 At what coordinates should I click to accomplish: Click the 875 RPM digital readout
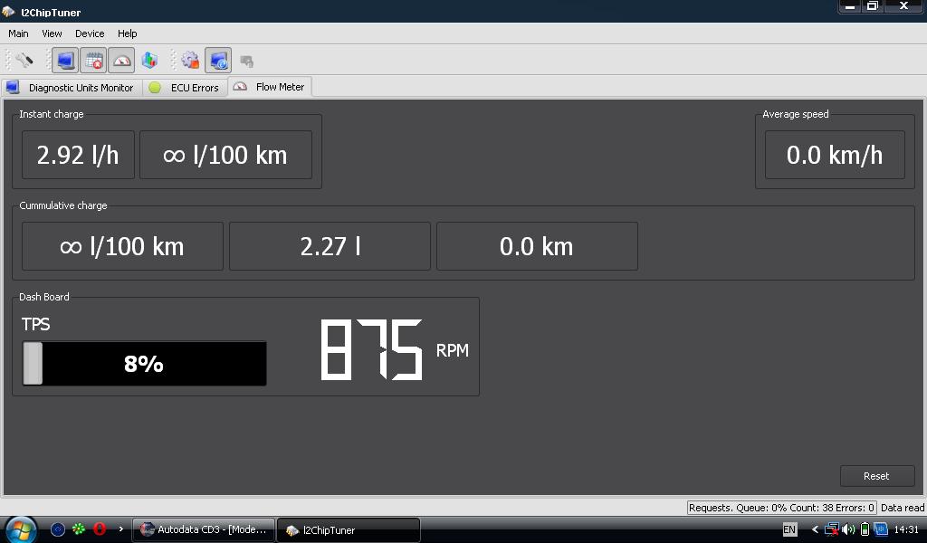pos(371,350)
